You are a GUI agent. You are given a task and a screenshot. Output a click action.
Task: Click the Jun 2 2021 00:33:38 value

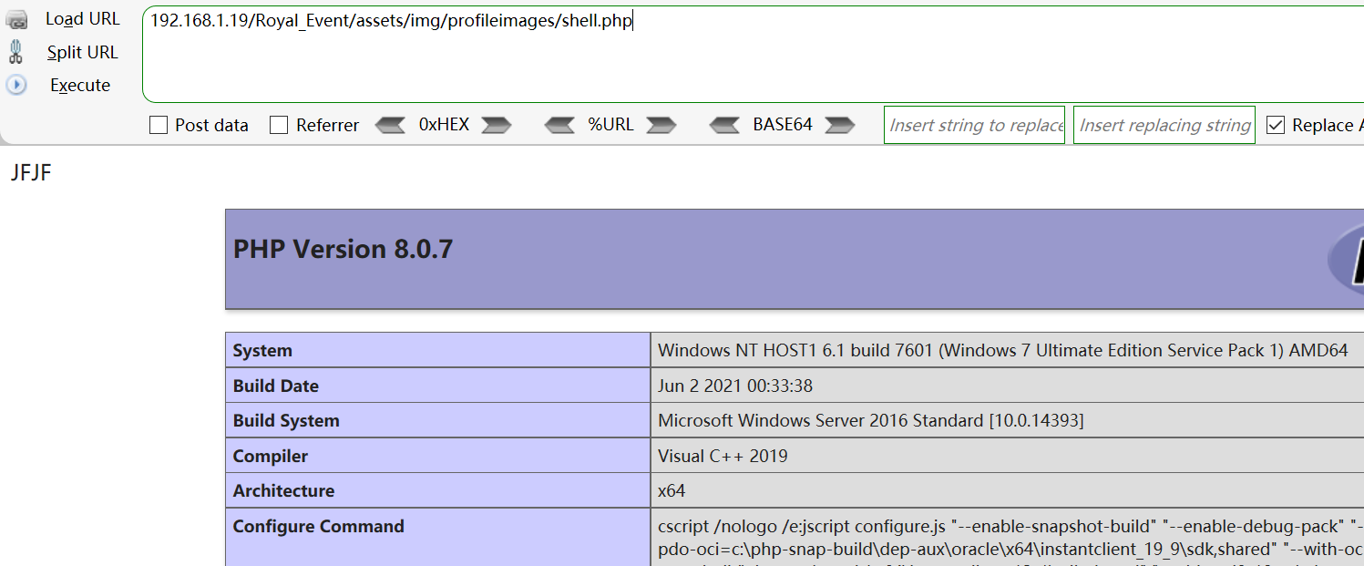click(x=734, y=386)
